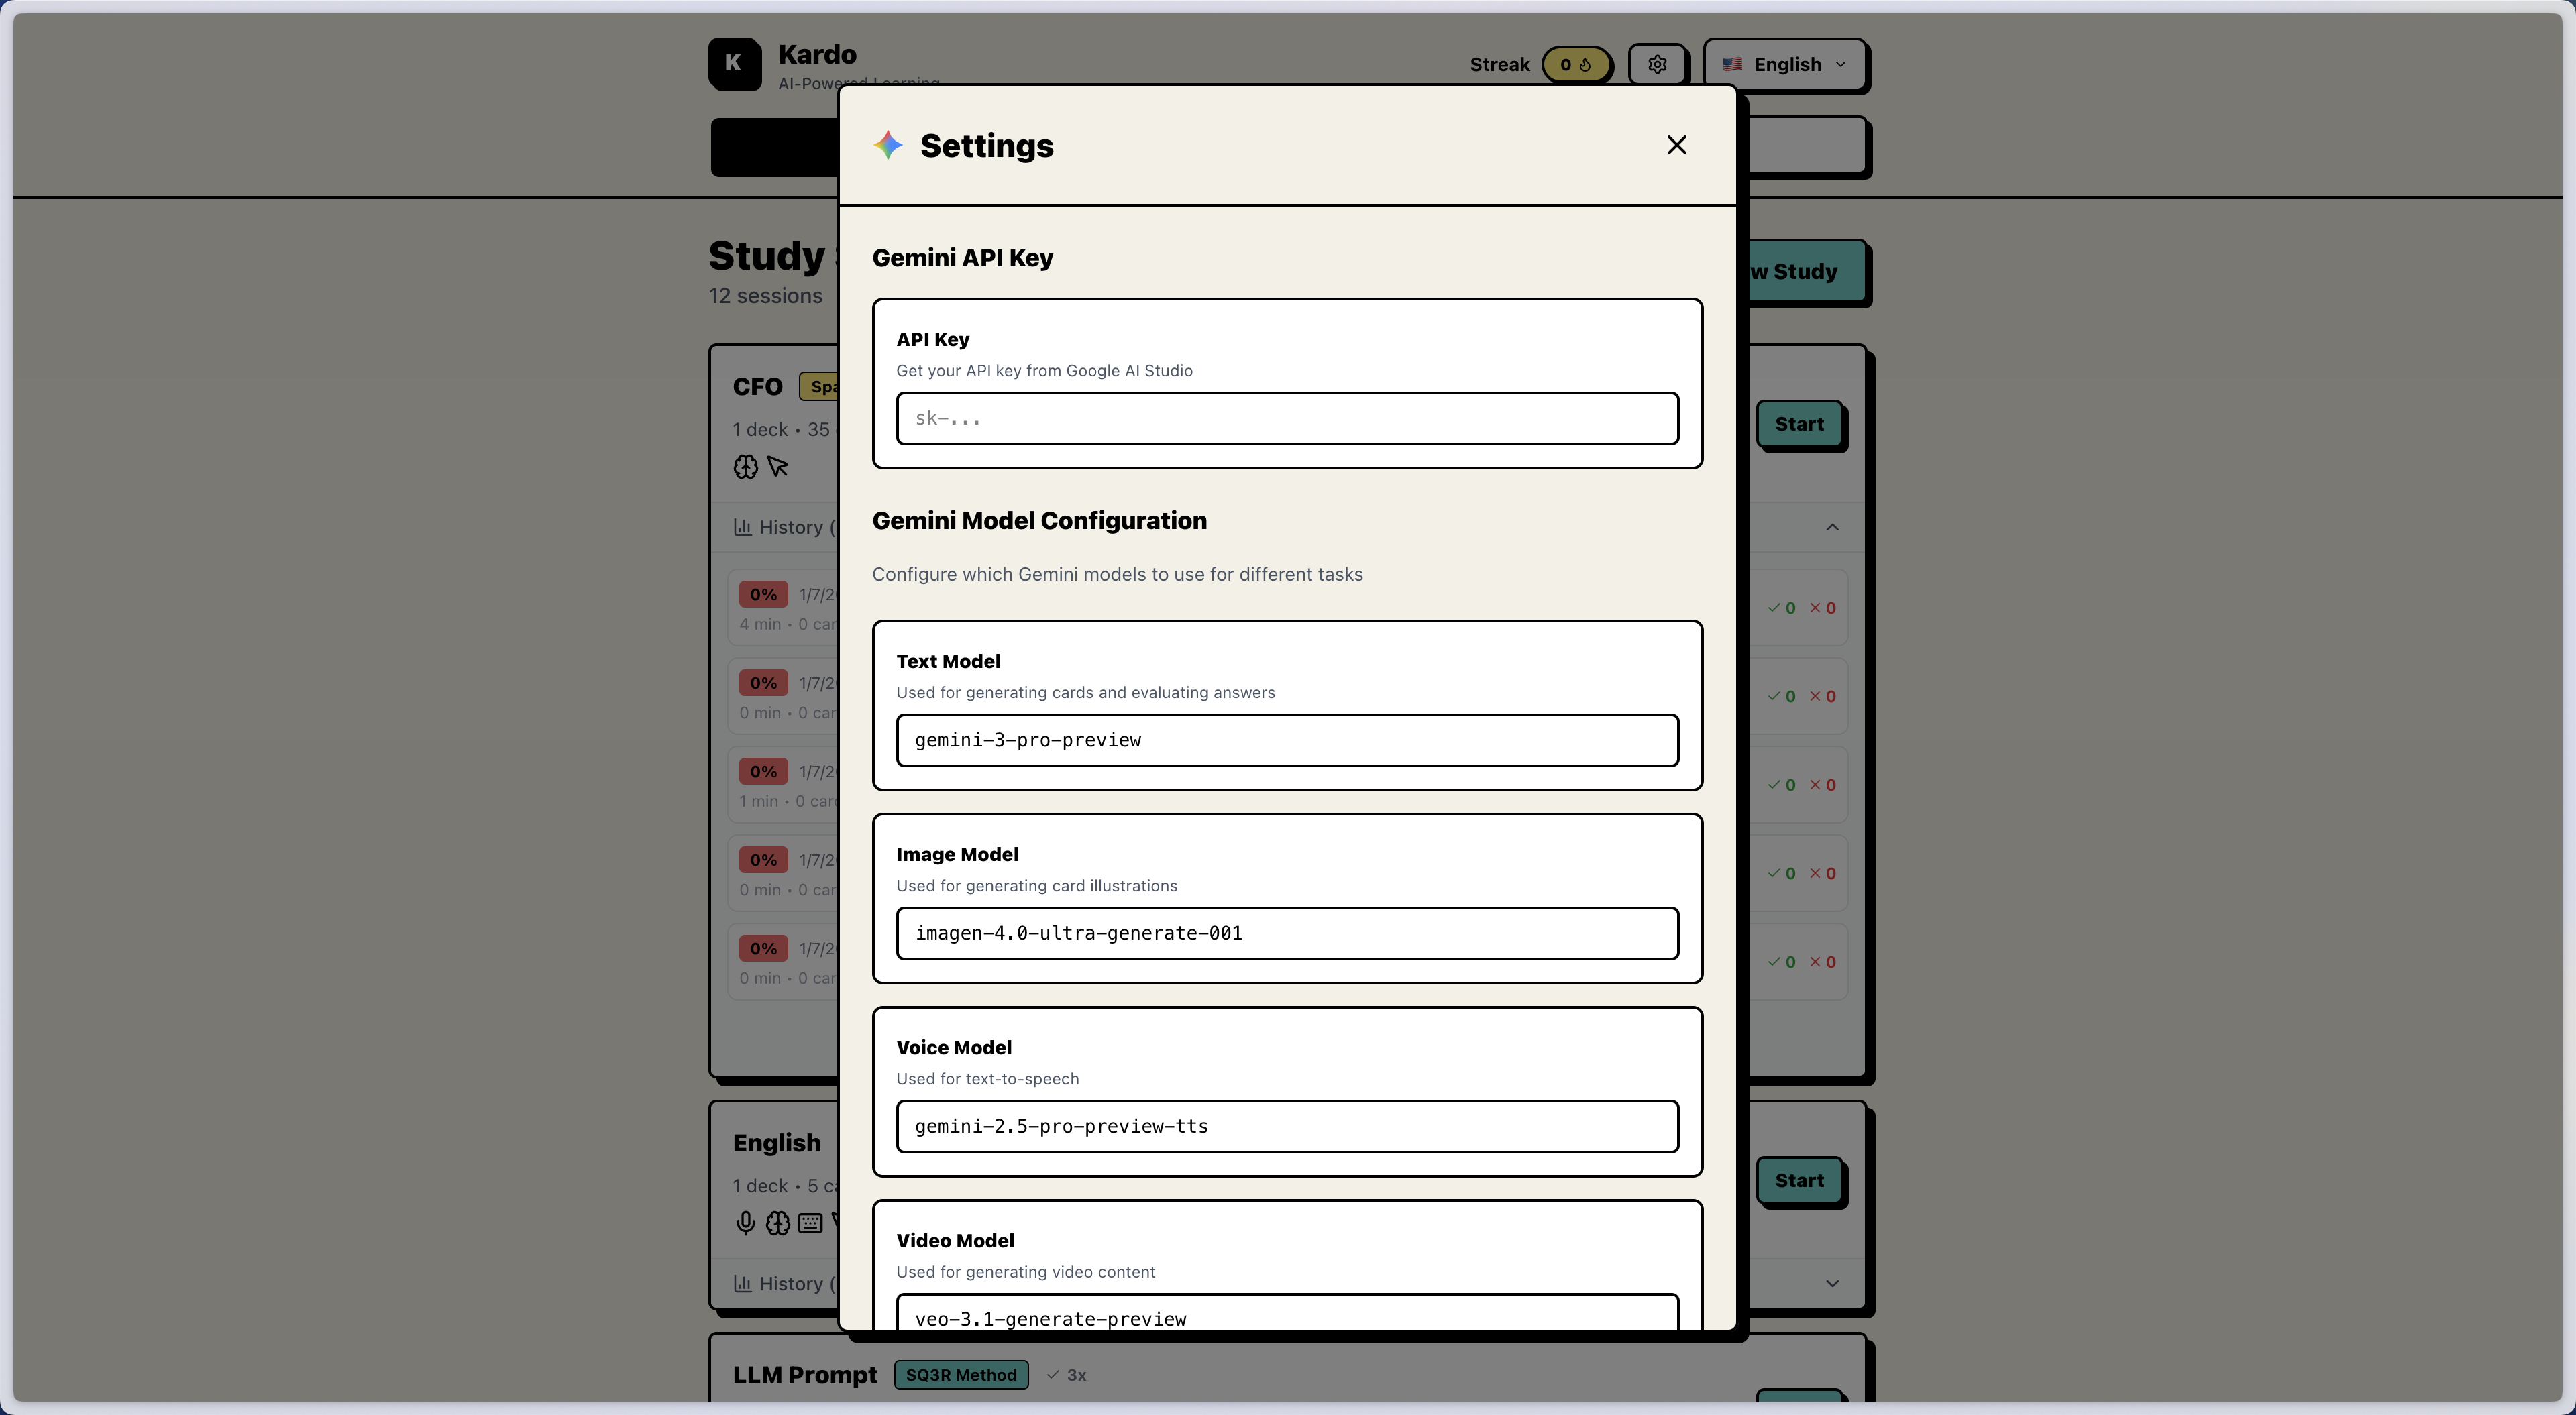
Task: Click the microphone icon in English card
Action: tap(745, 1223)
